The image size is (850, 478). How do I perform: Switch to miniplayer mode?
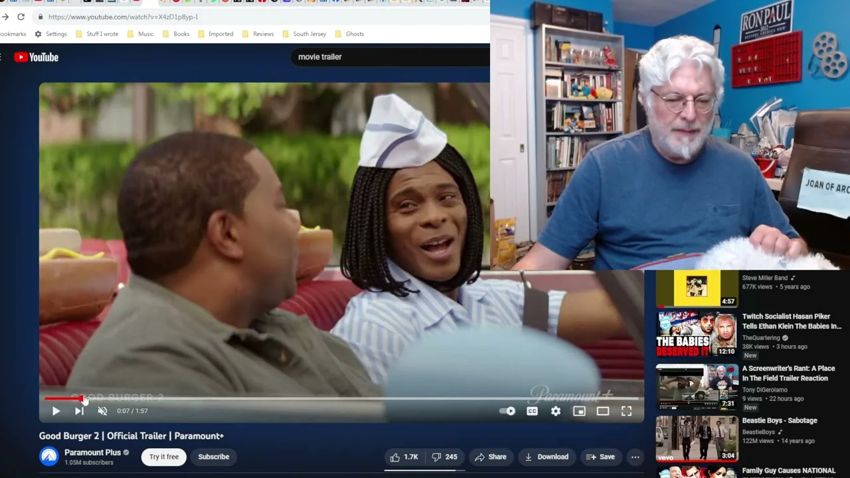[x=579, y=411]
